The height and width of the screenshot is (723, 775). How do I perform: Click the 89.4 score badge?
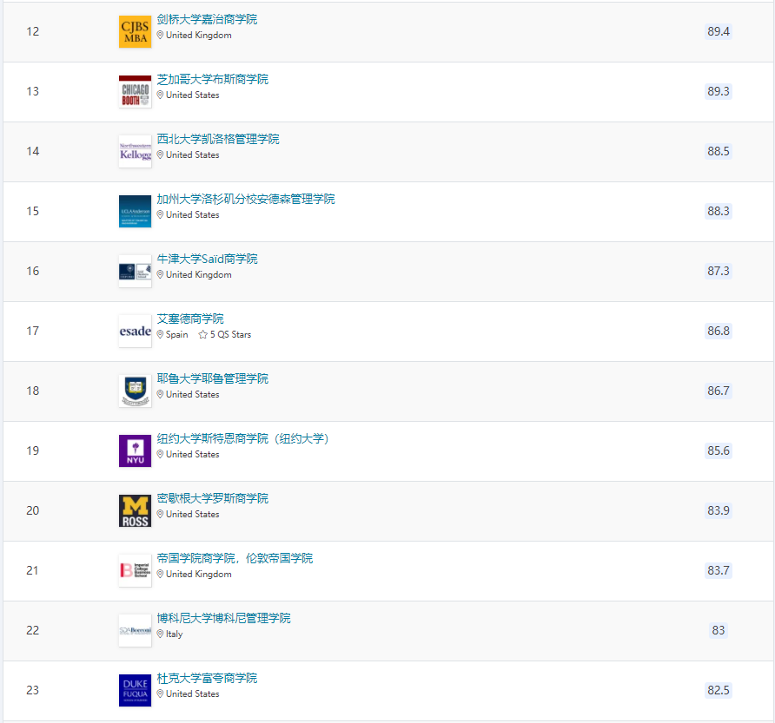click(719, 31)
